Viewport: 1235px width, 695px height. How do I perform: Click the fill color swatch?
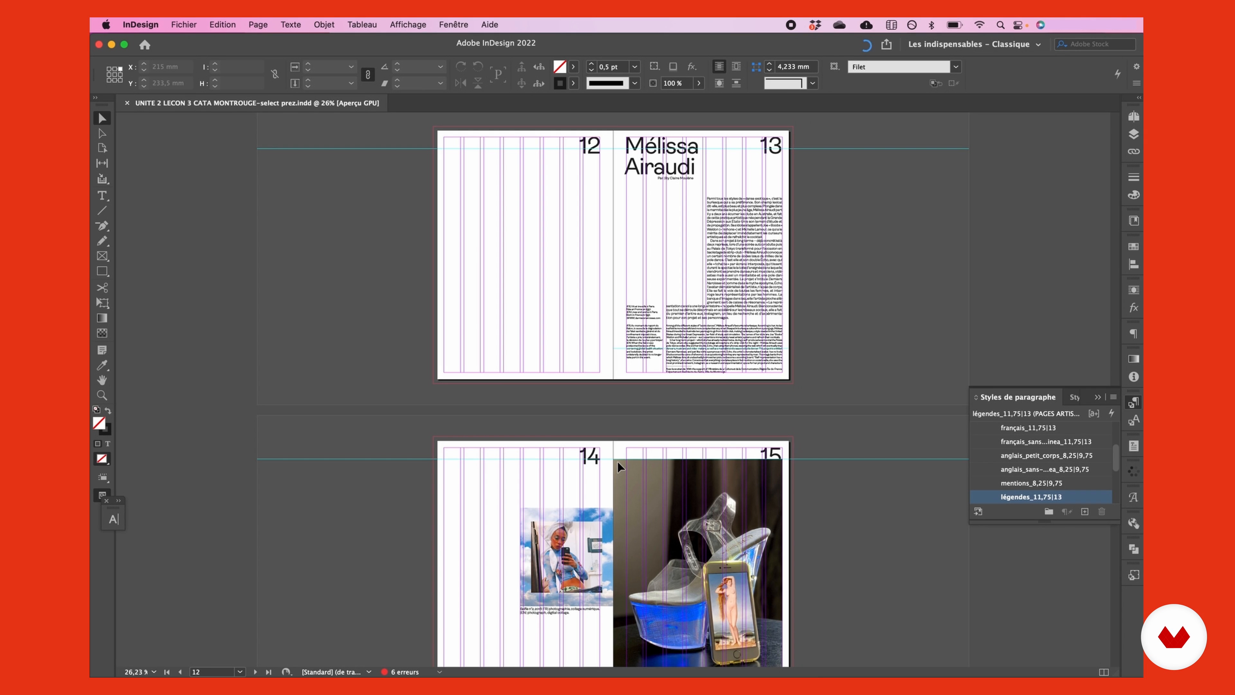[x=99, y=422]
